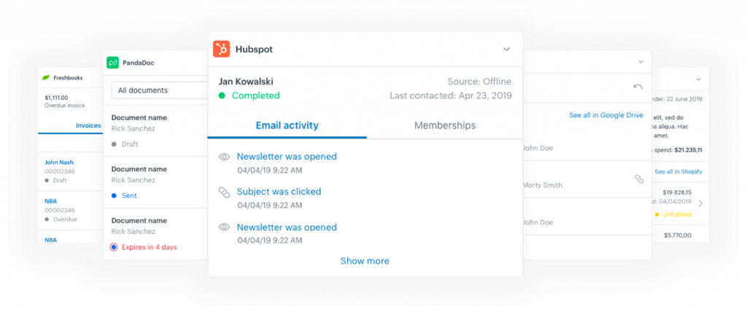Click the Show more link
The height and width of the screenshot is (314, 747).
[x=365, y=261]
